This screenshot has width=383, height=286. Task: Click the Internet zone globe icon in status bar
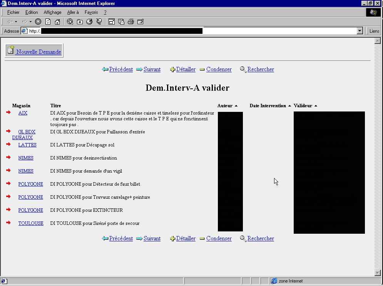[274, 281]
